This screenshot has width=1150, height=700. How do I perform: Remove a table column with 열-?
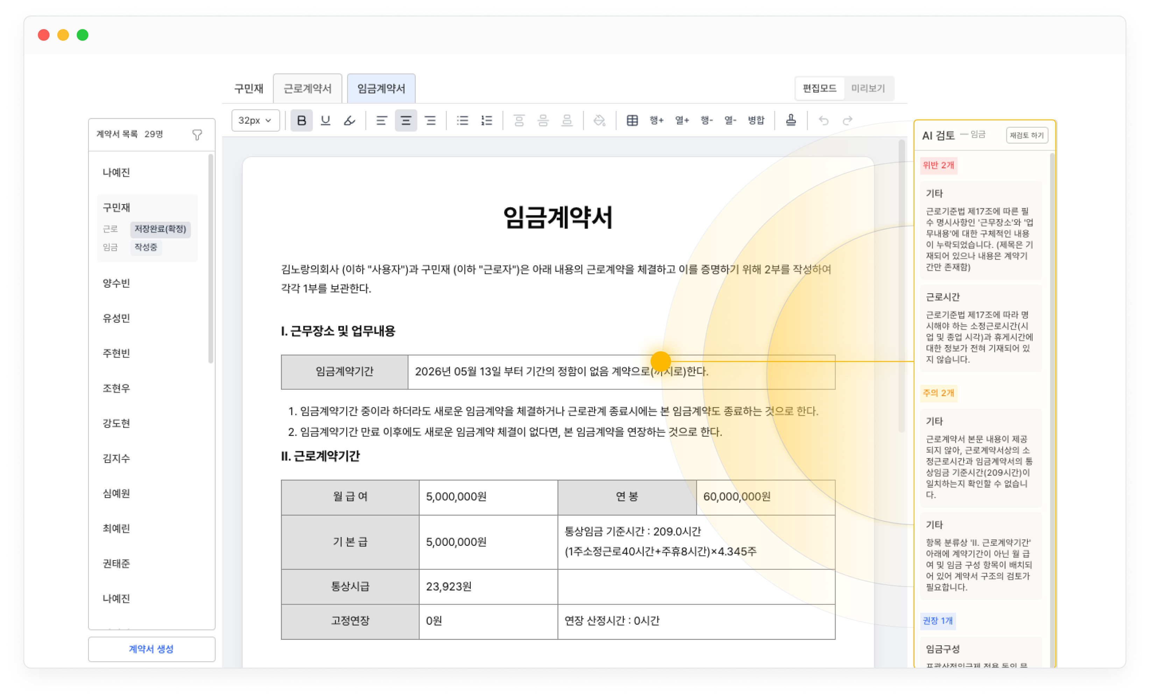[x=731, y=121]
